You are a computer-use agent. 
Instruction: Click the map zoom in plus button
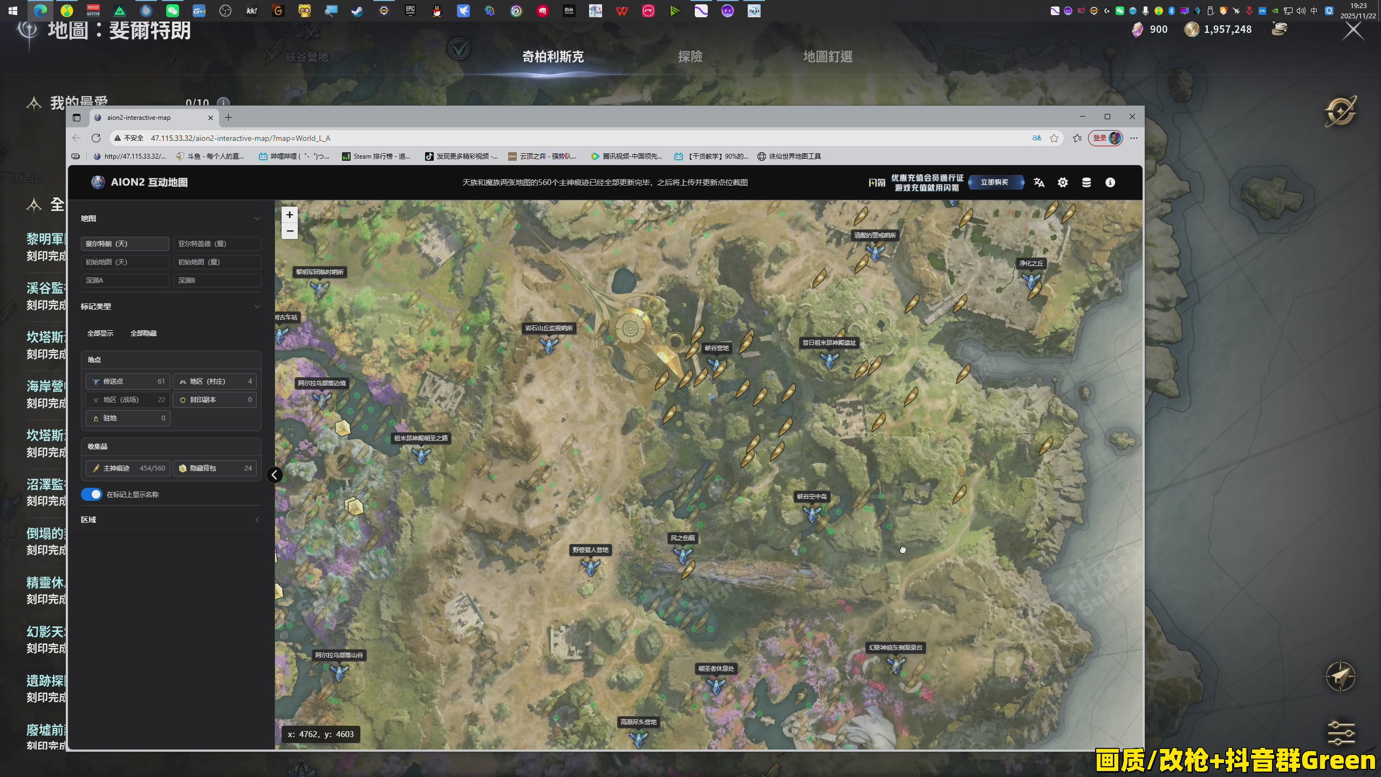290,215
